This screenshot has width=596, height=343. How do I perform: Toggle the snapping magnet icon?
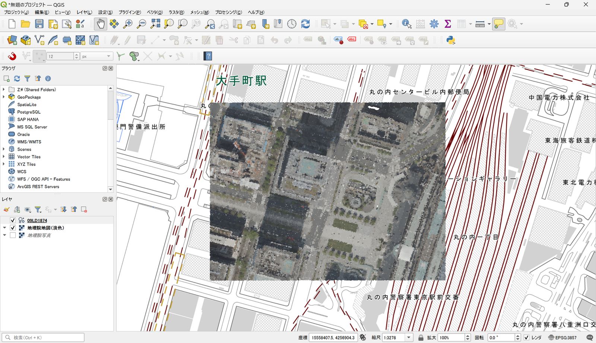coord(12,56)
